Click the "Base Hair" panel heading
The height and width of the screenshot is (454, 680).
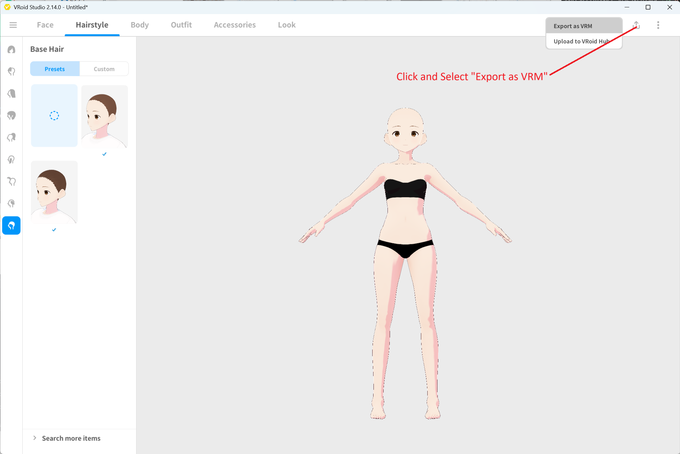pyautogui.click(x=47, y=49)
